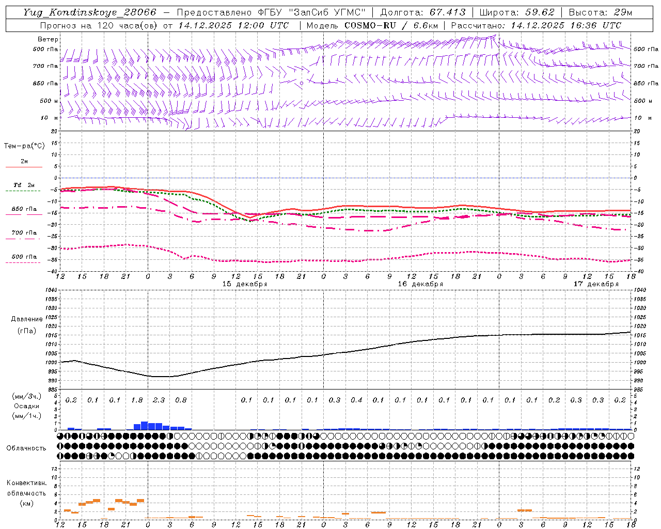Click the forecast start time 14.12.2025 12:00 UTC
Viewport: 661px width, 529px height.
click(x=233, y=25)
